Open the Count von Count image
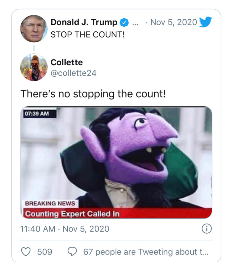232x262 pixels. (x=116, y=162)
